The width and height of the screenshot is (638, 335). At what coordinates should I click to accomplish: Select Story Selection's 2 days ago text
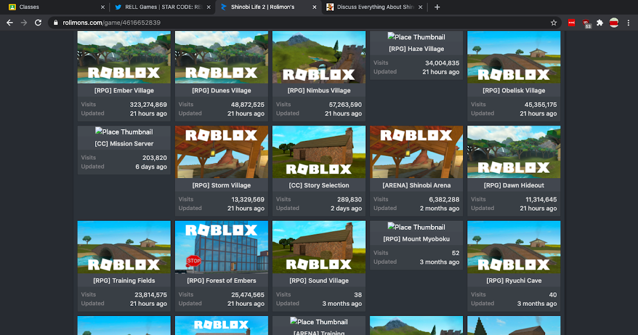[x=346, y=208]
